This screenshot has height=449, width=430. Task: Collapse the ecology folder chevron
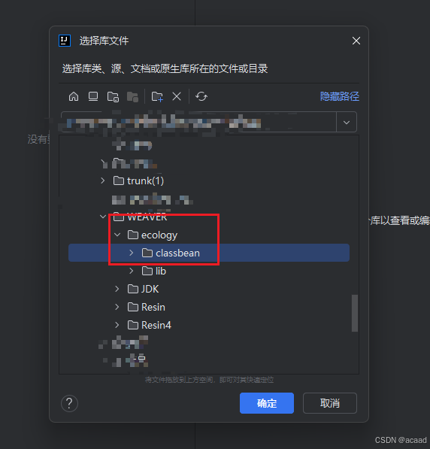[117, 235]
